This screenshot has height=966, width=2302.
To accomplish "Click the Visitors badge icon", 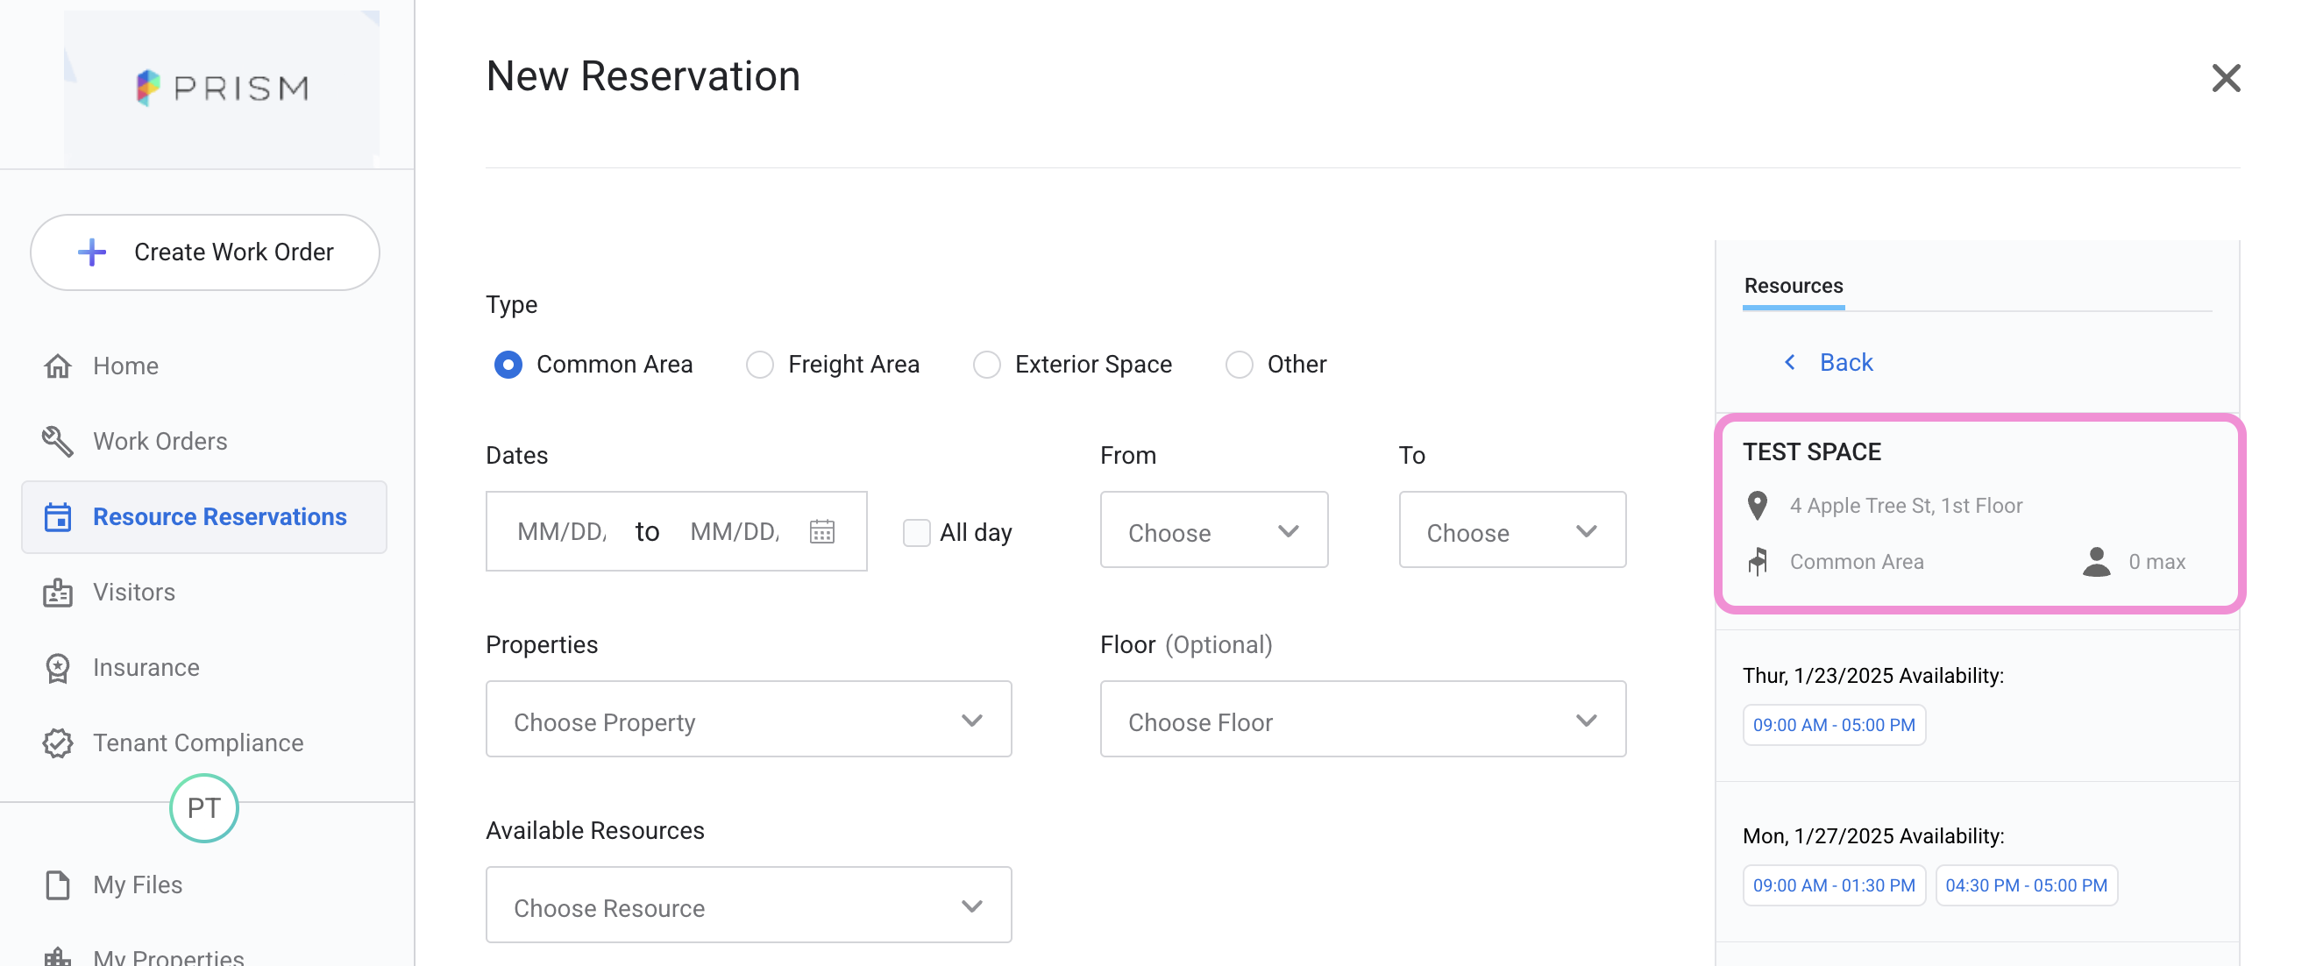I will 57,593.
